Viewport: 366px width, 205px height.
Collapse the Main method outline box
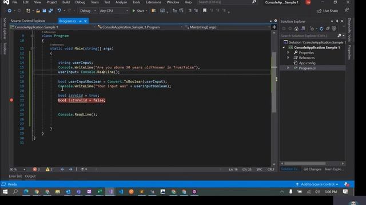click(x=32, y=48)
